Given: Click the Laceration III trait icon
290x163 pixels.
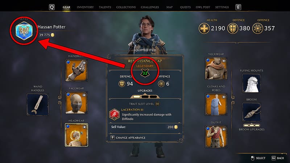Looking at the screenshot, I should tap(114, 114).
